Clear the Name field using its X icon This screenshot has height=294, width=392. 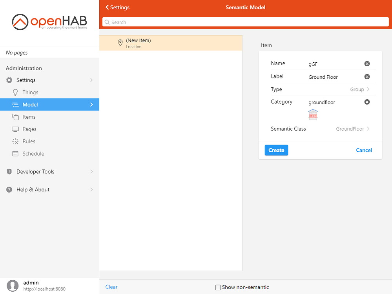[367, 64]
